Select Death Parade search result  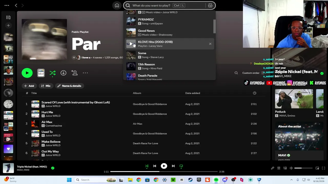[x=169, y=76]
